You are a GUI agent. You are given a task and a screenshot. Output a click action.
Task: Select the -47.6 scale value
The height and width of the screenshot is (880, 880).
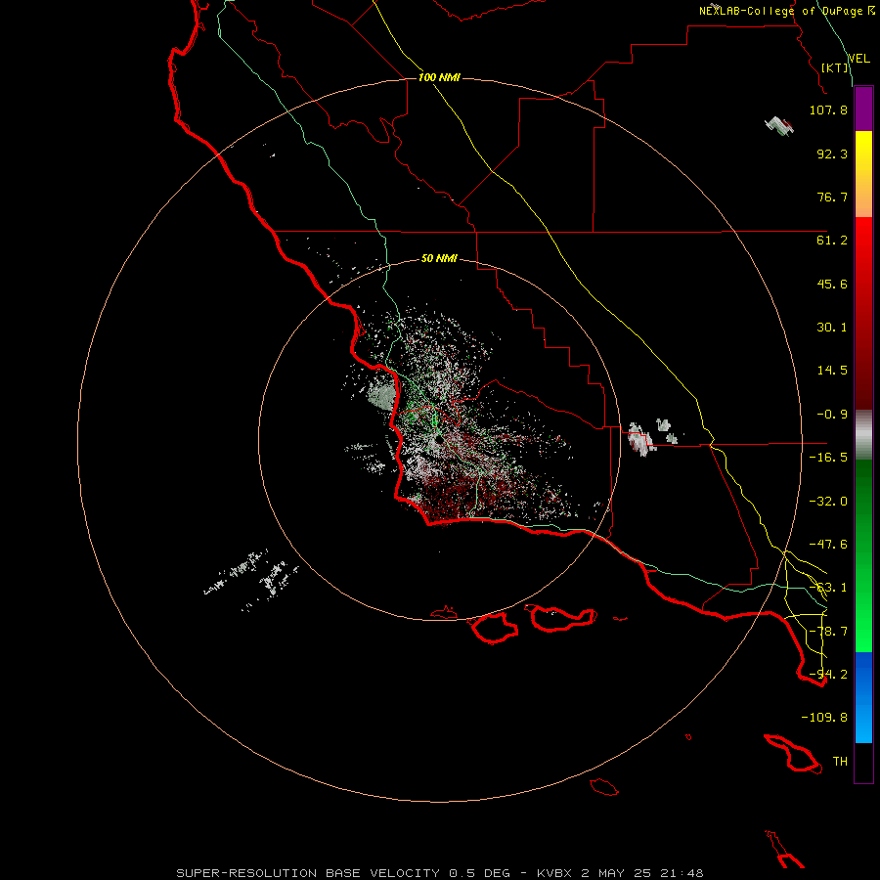(828, 545)
